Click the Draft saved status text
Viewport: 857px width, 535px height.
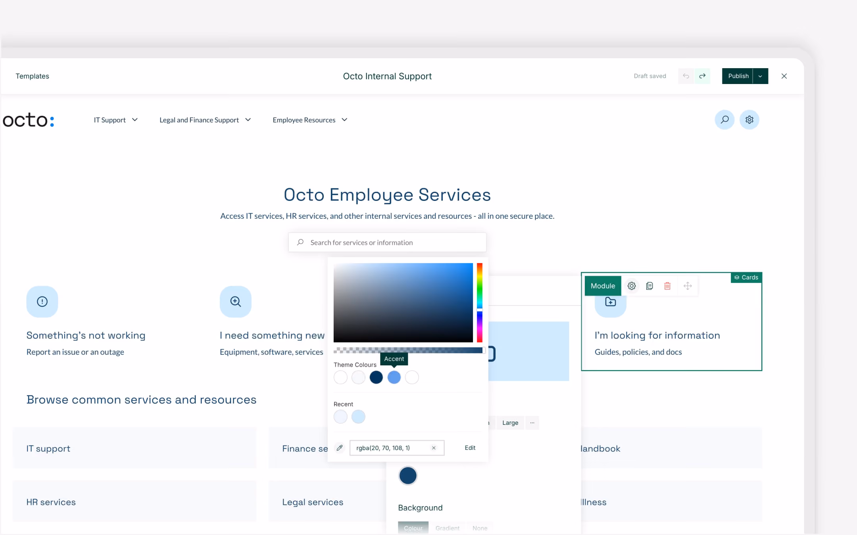point(650,76)
